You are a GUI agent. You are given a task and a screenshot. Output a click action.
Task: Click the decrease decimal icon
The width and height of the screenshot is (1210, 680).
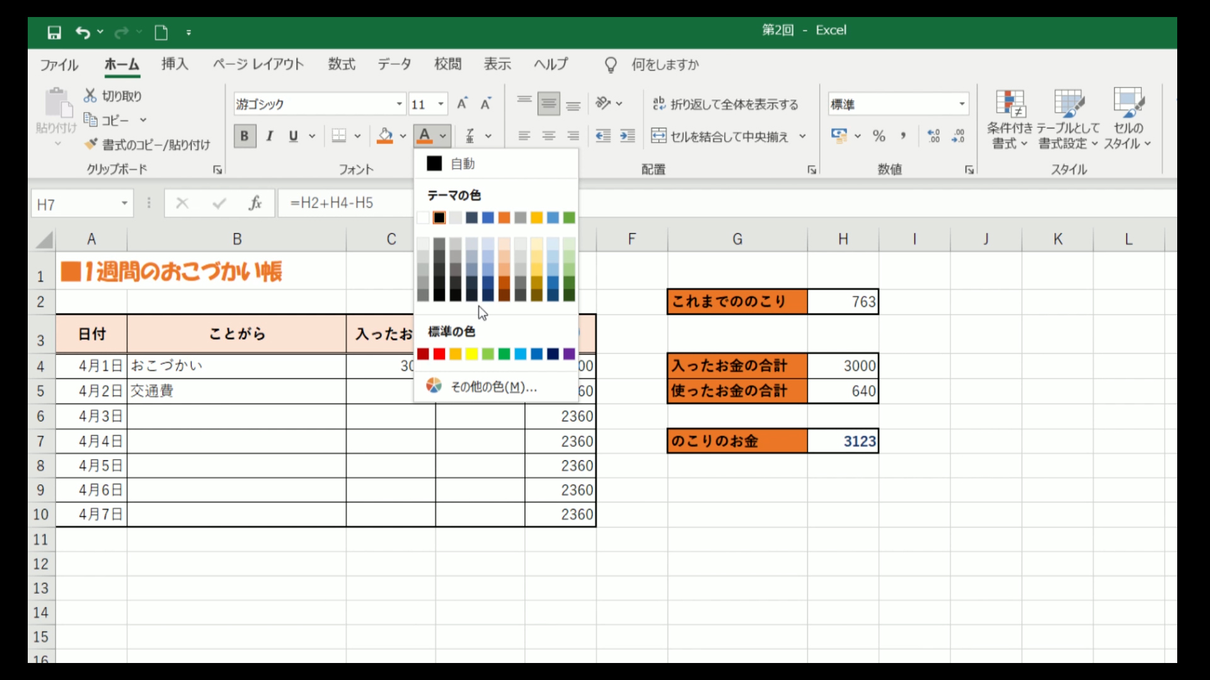point(958,135)
